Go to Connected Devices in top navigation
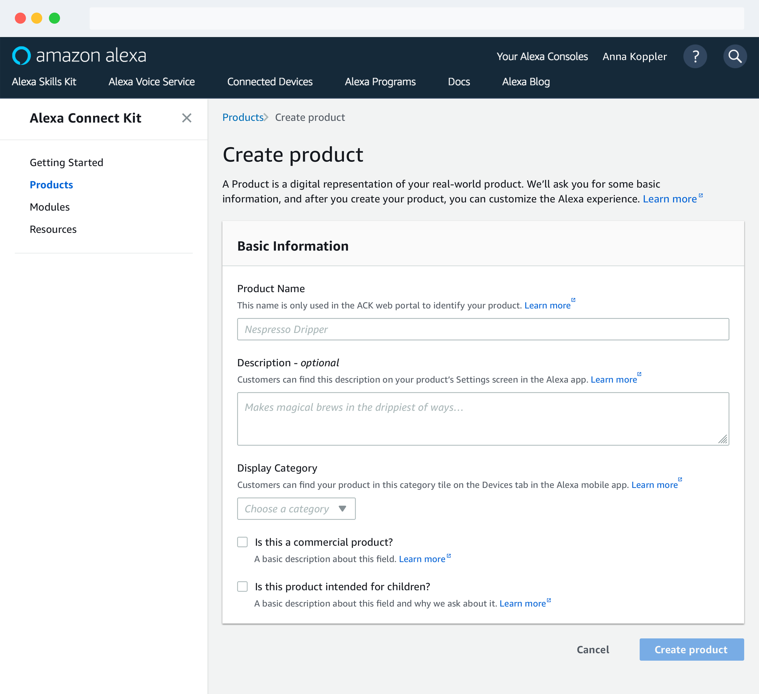Screen dimensions: 759x694 (270, 82)
